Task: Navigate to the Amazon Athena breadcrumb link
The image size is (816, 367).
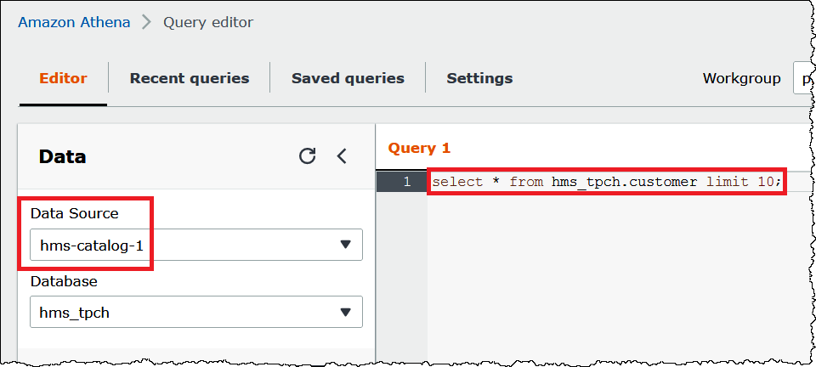Action: (74, 22)
